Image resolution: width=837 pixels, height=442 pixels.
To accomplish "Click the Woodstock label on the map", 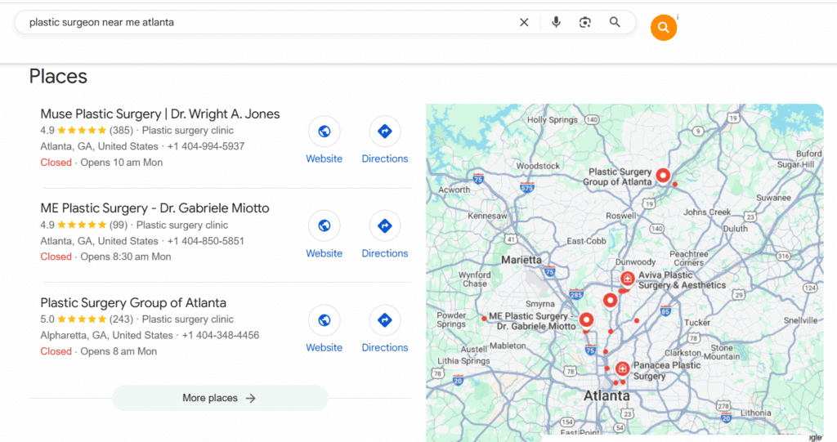I will pos(538,166).
